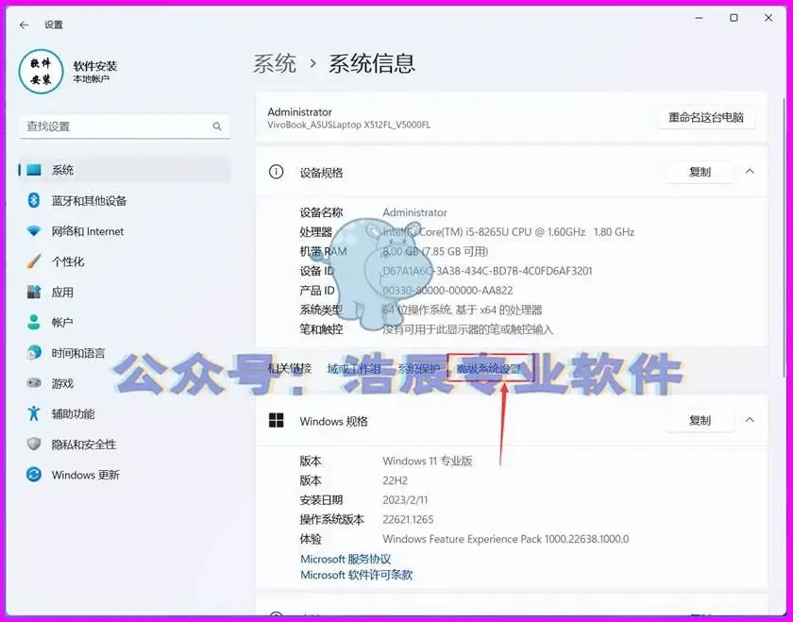Maximize the Settings window
This screenshot has width=793, height=622.
(x=734, y=18)
